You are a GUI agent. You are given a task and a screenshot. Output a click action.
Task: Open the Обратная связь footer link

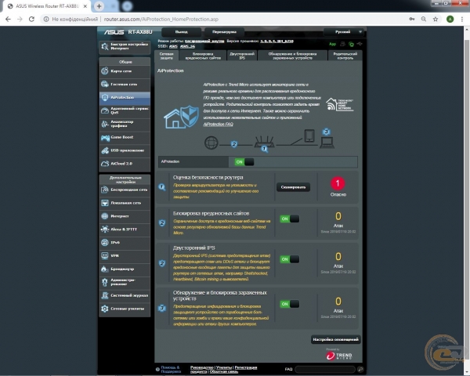[x=224, y=371]
